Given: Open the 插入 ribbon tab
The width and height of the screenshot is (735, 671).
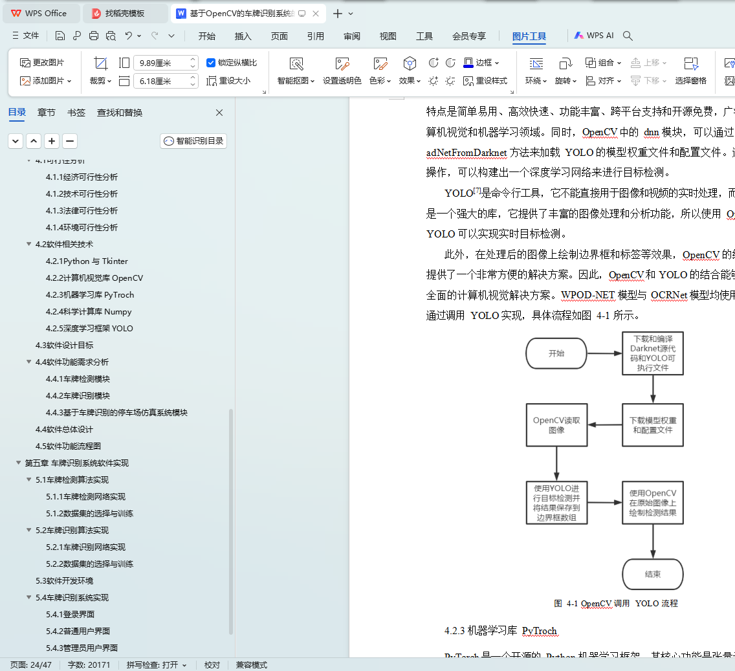Looking at the screenshot, I should 243,36.
